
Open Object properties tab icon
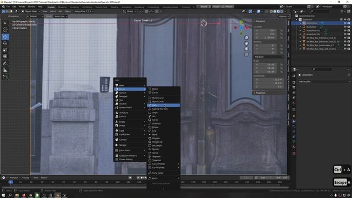pos(294,116)
